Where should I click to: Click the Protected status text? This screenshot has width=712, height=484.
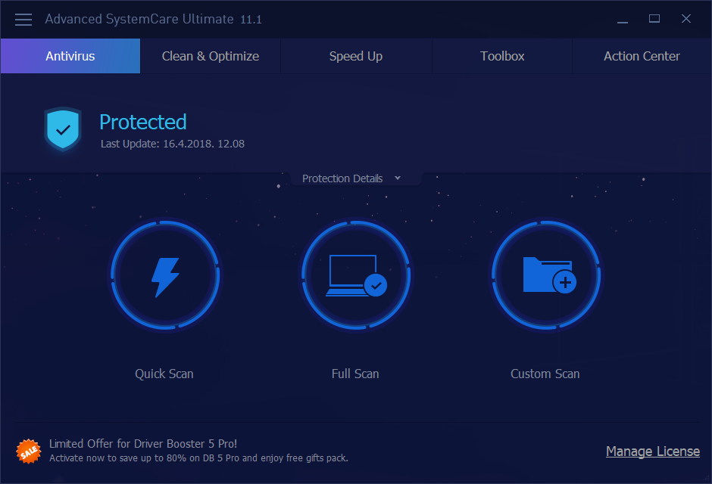tap(143, 122)
